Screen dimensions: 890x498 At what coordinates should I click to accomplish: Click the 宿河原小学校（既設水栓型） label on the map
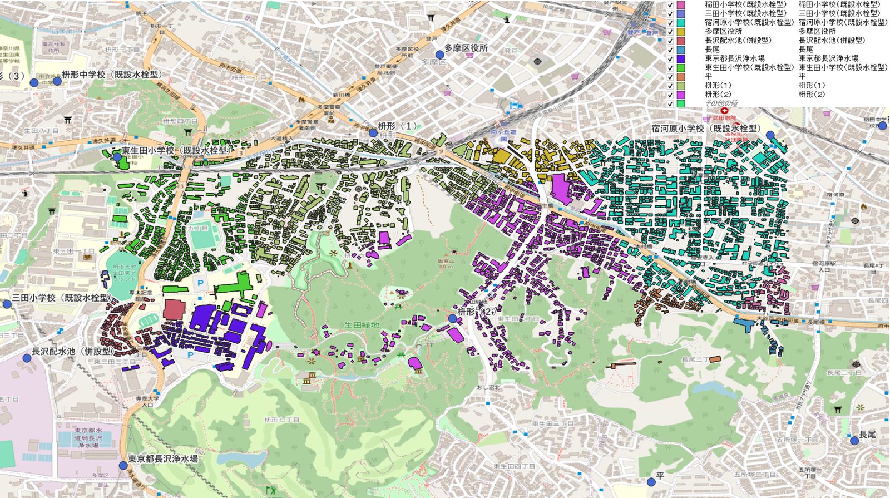tap(706, 129)
